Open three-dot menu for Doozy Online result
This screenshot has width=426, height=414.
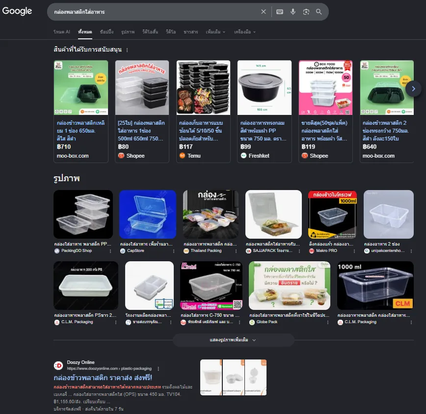pyautogui.click(x=159, y=369)
